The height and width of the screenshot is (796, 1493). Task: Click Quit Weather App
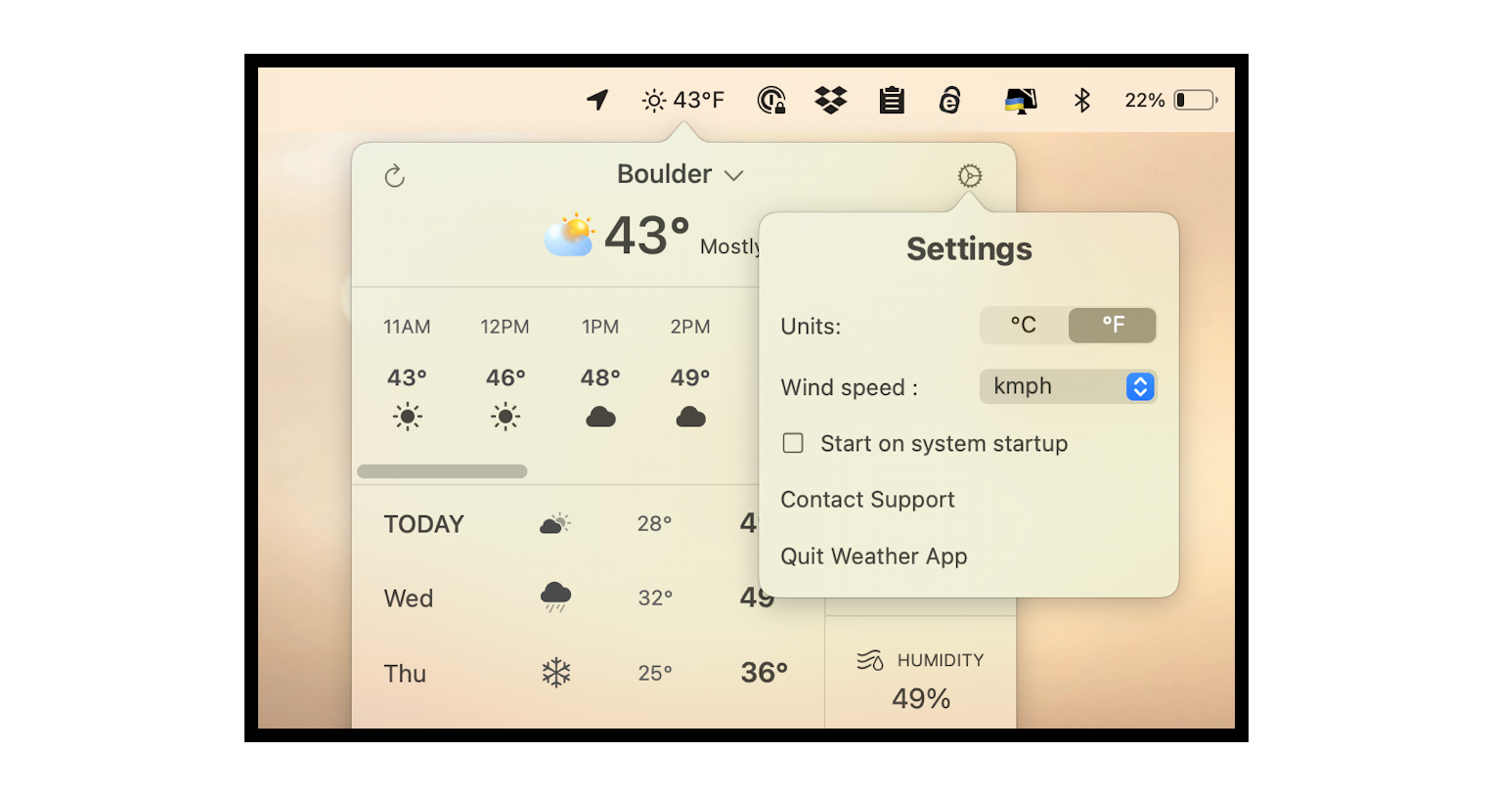click(873, 555)
